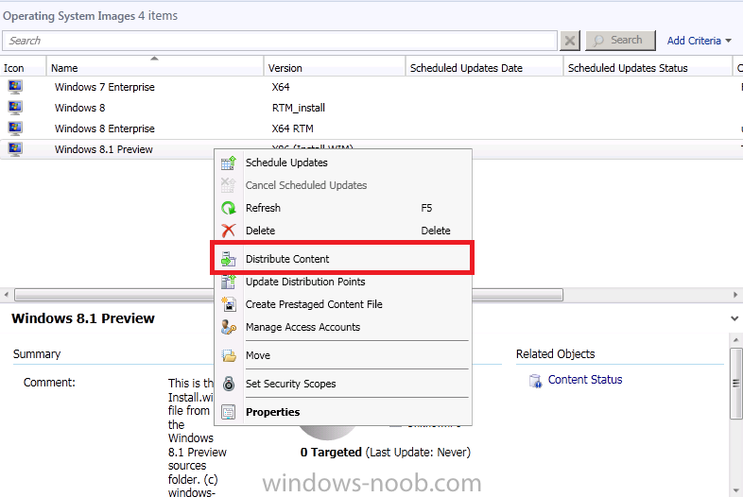Screen dimensions: 743x497
Task: Click the Schedule Updates icon in context menu
Action: tap(228, 163)
